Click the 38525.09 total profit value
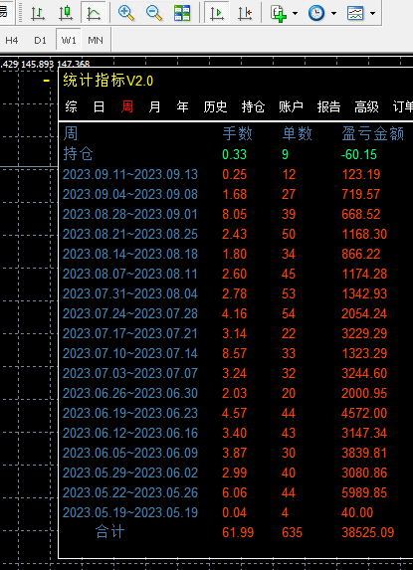This screenshot has height=570, width=413. pos(368,532)
